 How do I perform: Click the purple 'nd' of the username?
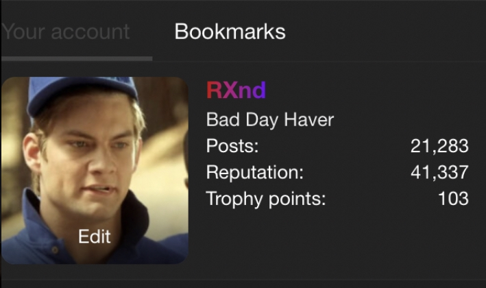[x=252, y=91]
